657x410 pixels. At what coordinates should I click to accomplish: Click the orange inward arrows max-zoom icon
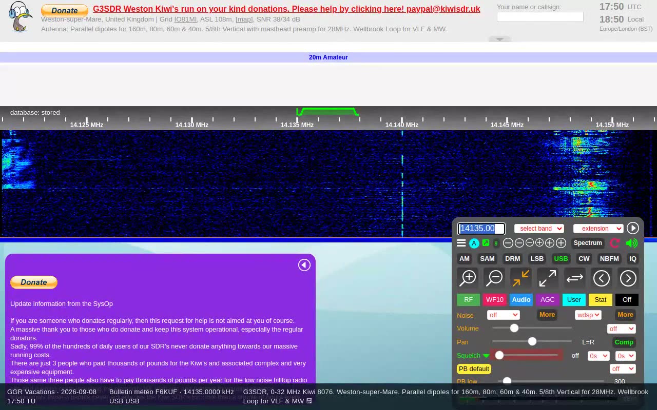coord(521,278)
